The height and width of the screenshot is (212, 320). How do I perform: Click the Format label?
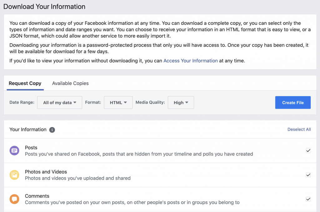click(x=93, y=102)
